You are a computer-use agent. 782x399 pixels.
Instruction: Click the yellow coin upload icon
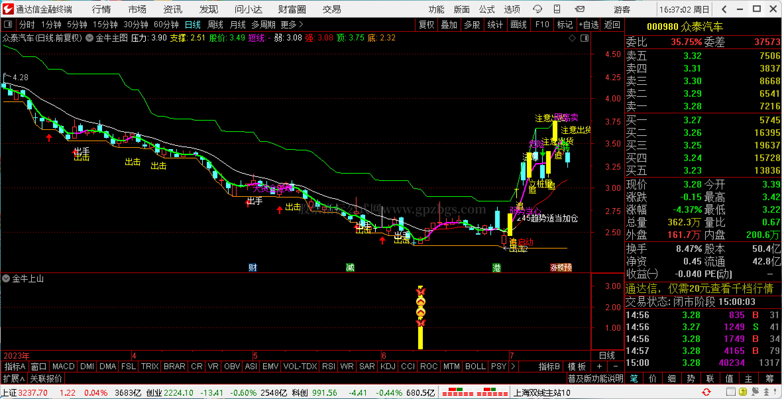[743, 392]
